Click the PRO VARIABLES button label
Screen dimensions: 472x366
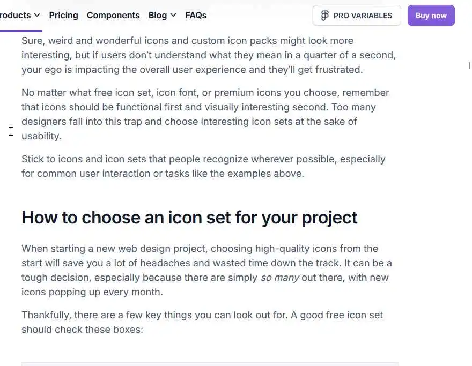[x=363, y=16]
